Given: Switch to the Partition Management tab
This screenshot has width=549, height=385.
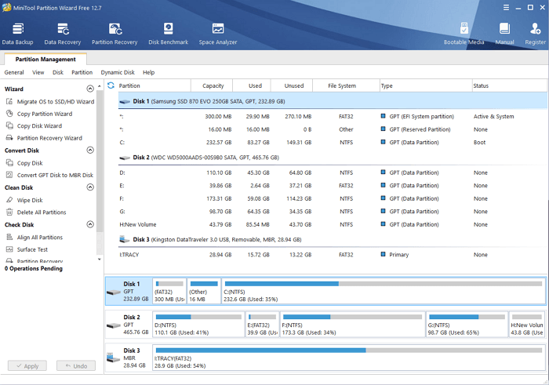Looking at the screenshot, I should tap(45, 60).
